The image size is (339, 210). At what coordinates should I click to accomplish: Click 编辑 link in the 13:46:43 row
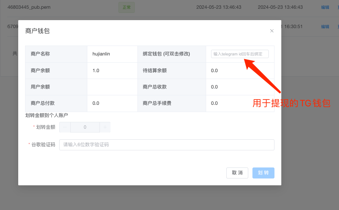(325, 7)
